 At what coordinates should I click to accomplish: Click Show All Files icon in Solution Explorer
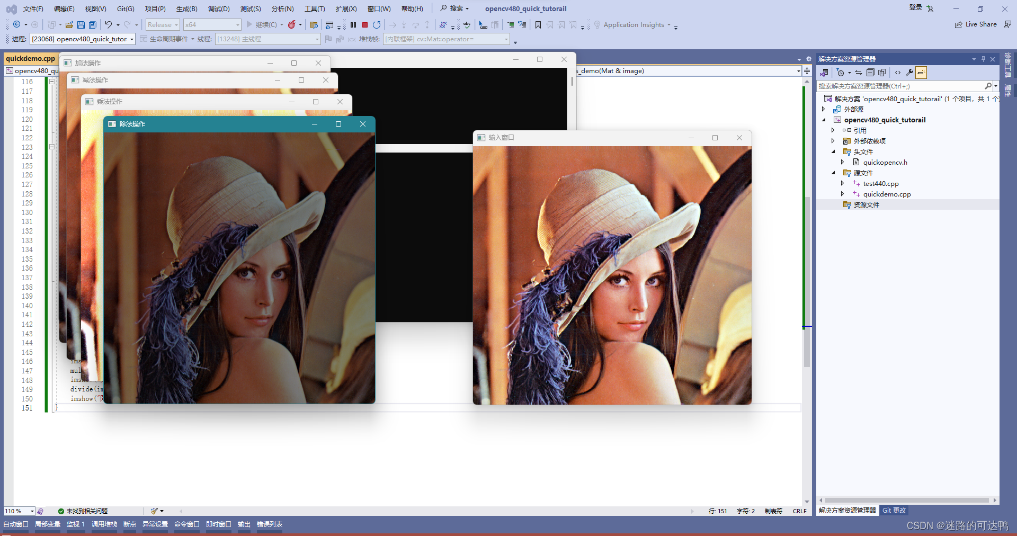882,73
